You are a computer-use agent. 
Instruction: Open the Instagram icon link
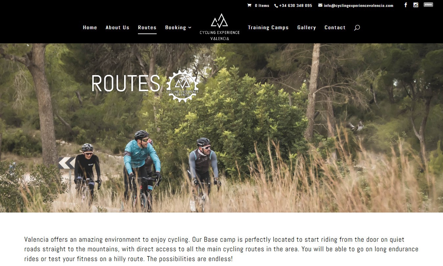(x=416, y=5)
